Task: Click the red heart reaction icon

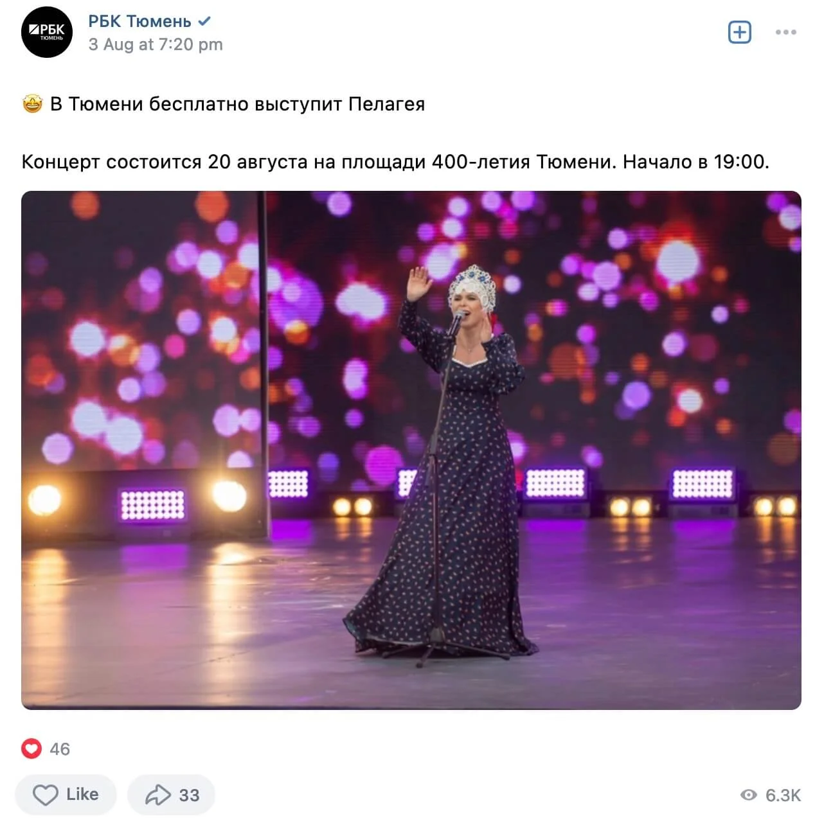Action: pyautogui.click(x=31, y=749)
